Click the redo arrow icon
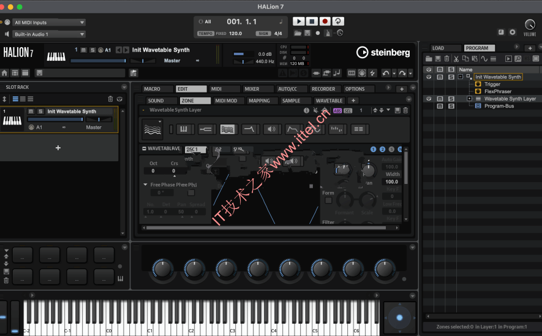This screenshot has width=542, height=336. tap(402, 73)
